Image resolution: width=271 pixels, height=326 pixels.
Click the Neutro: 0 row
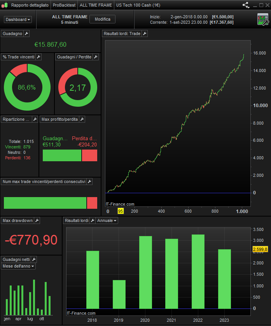coord(17,152)
